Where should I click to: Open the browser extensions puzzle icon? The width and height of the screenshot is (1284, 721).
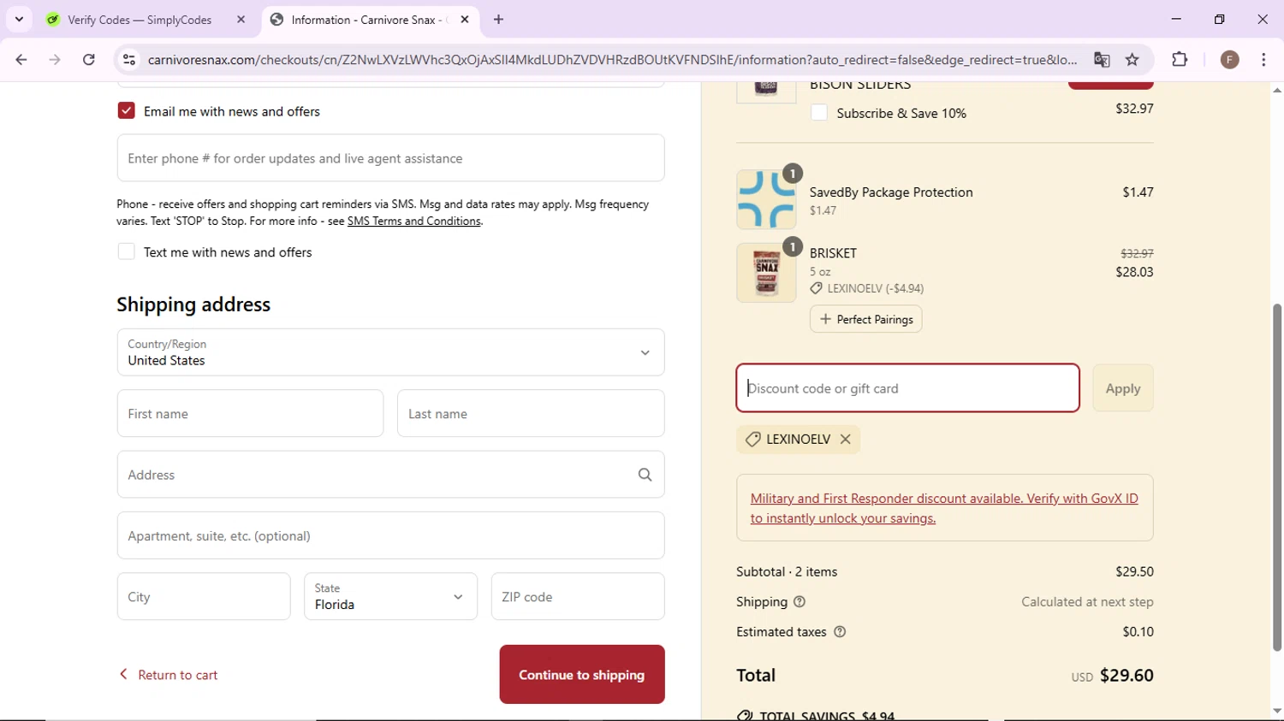(x=1180, y=60)
